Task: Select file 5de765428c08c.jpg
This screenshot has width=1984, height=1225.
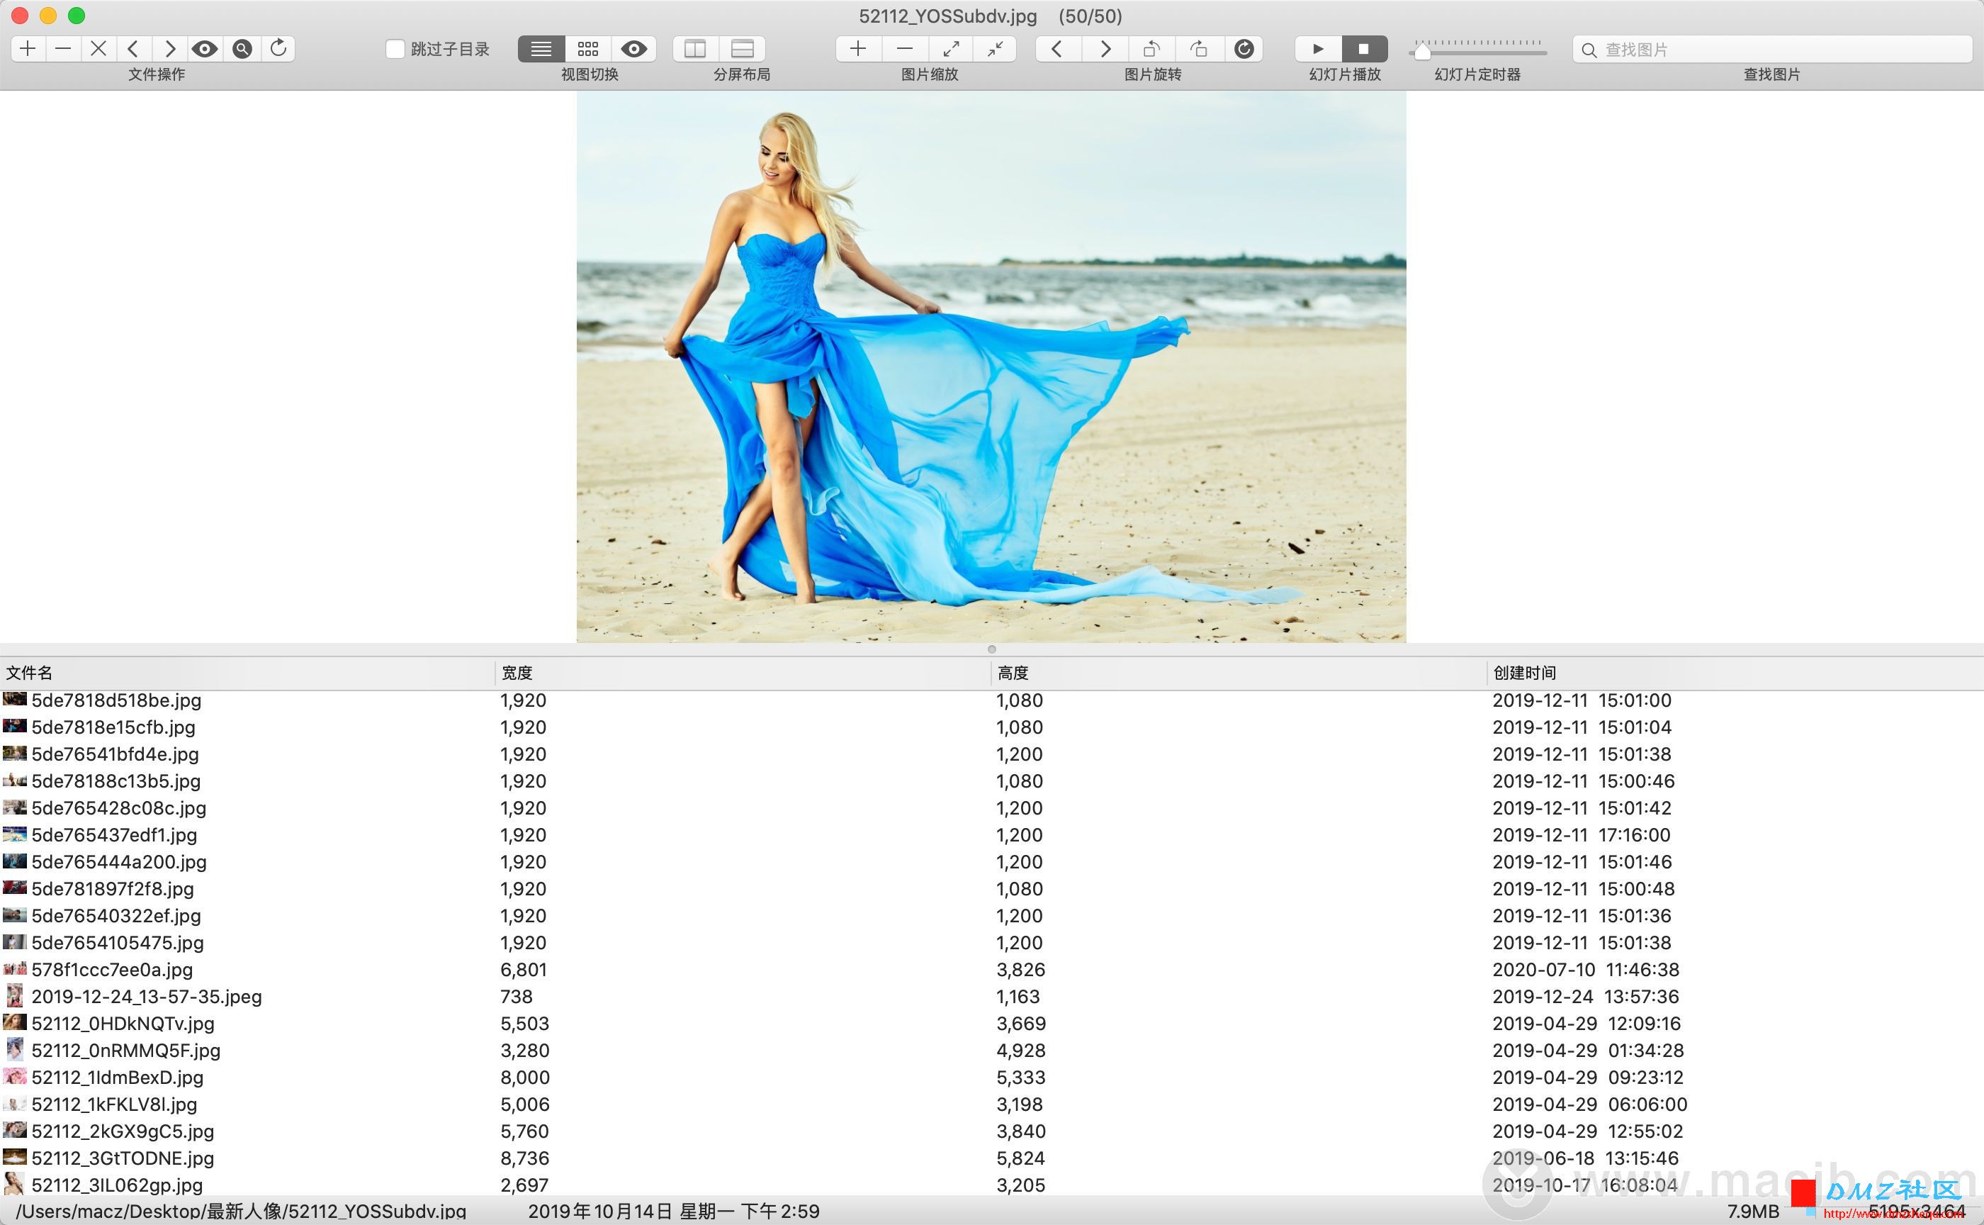Action: tap(119, 807)
